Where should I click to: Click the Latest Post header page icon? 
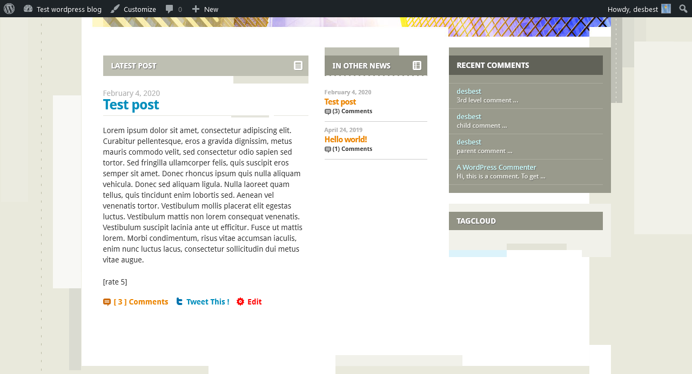(x=298, y=65)
